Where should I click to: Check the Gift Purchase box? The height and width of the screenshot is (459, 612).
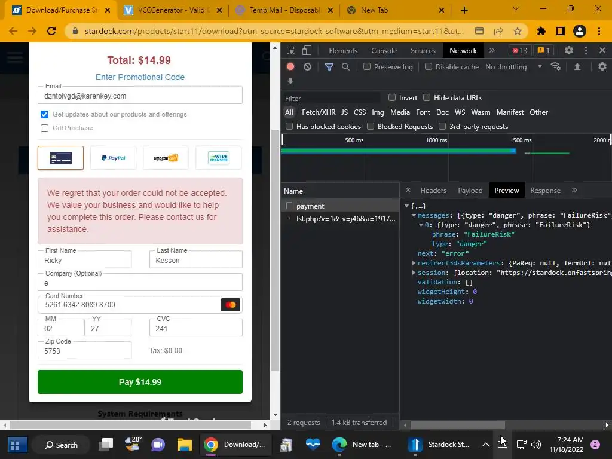tap(44, 128)
